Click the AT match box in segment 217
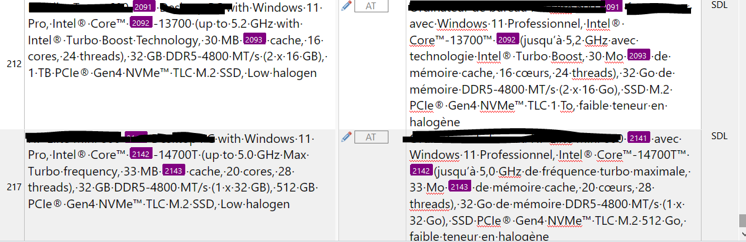746x242 pixels. [372, 137]
